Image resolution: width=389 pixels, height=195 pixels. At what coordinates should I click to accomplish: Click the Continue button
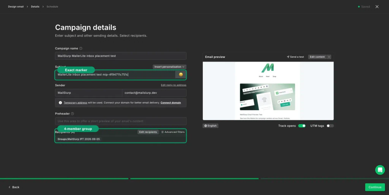tap(375, 187)
